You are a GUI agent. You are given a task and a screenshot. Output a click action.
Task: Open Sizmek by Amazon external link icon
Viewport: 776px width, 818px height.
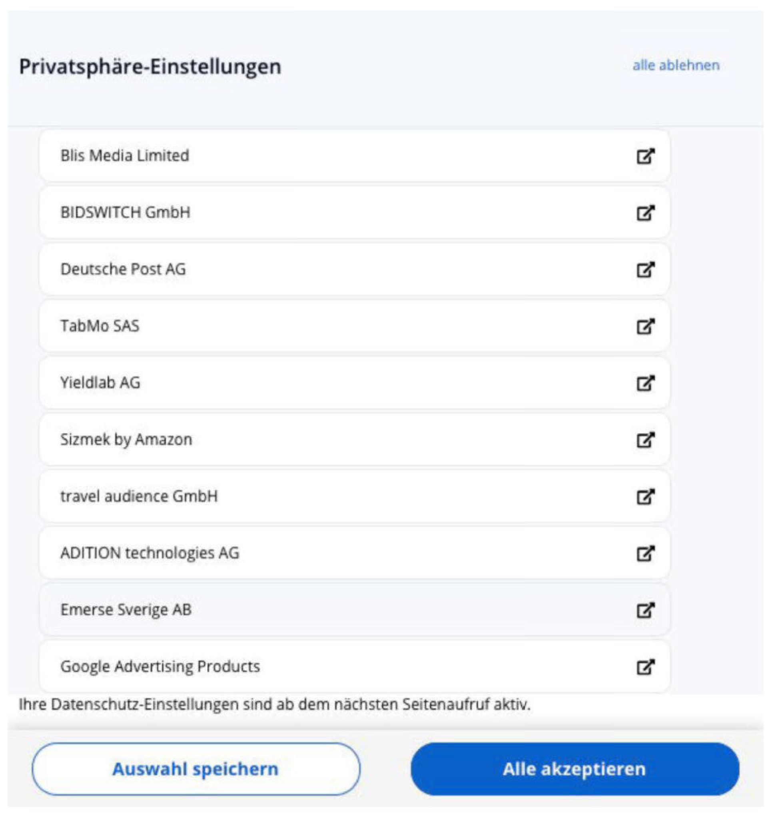tap(645, 440)
